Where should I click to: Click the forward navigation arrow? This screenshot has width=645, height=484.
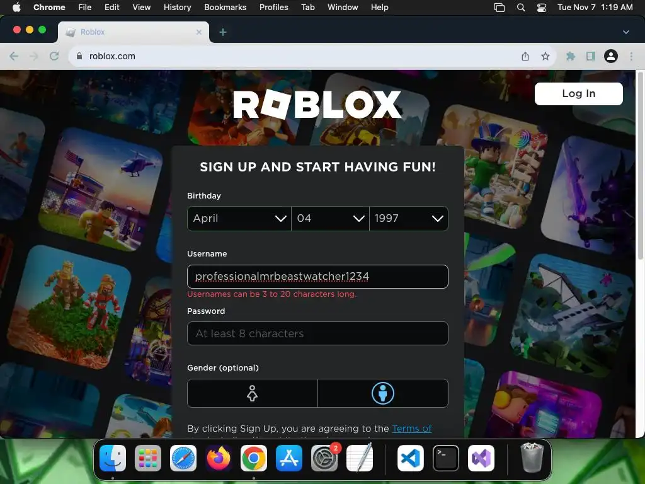coord(34,56)
